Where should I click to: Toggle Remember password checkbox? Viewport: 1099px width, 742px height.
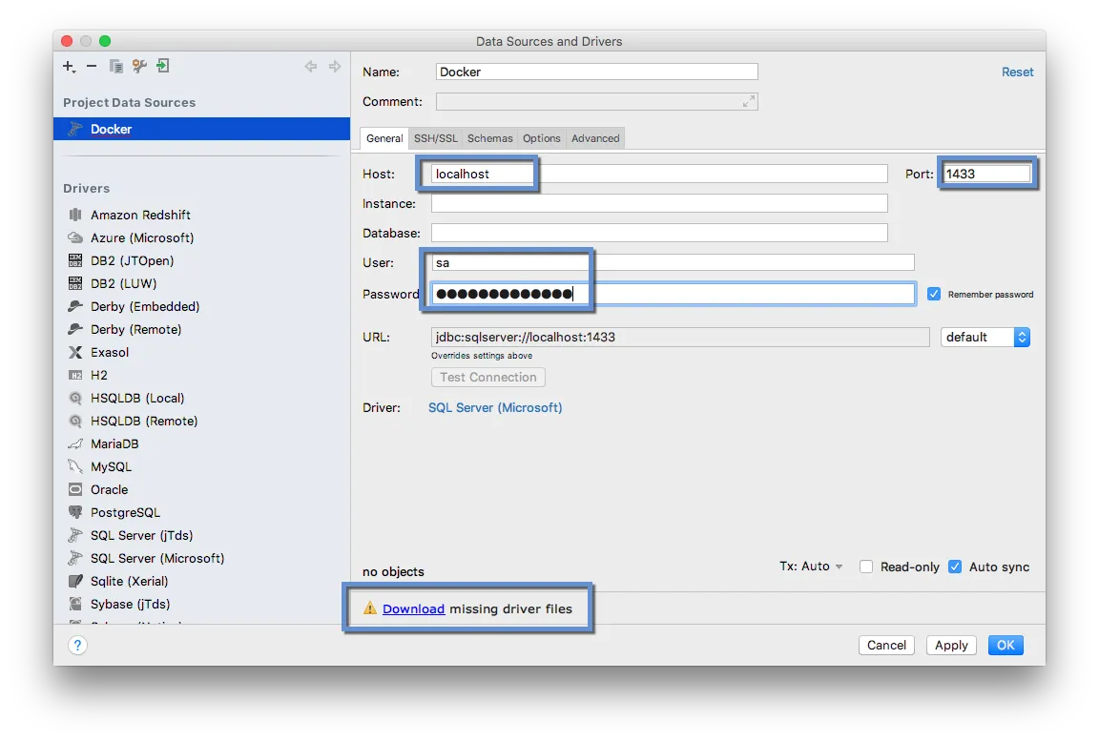934,294
